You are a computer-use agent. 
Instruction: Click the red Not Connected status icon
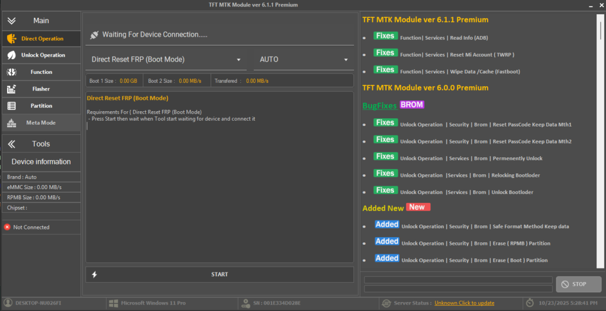pos(7,227)
